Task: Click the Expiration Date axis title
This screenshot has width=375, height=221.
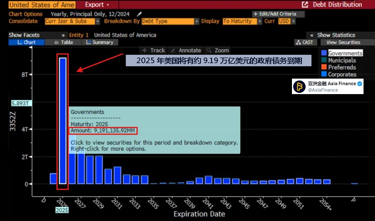Action: point(199,214)
